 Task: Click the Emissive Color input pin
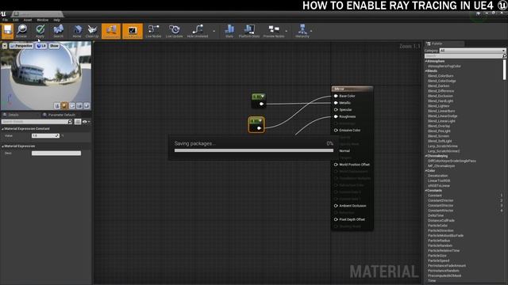[336, 130]
